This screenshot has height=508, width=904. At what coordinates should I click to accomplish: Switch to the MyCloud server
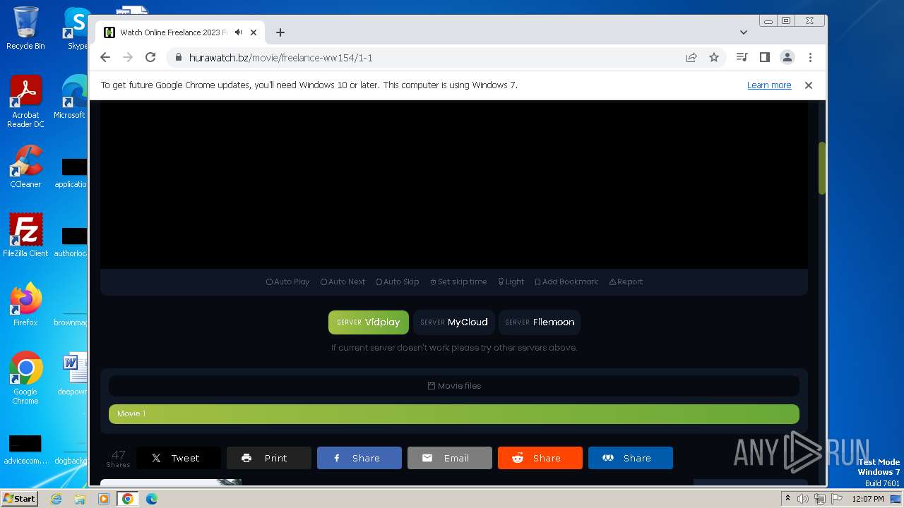pyautogui.click(x=454, y=322)
